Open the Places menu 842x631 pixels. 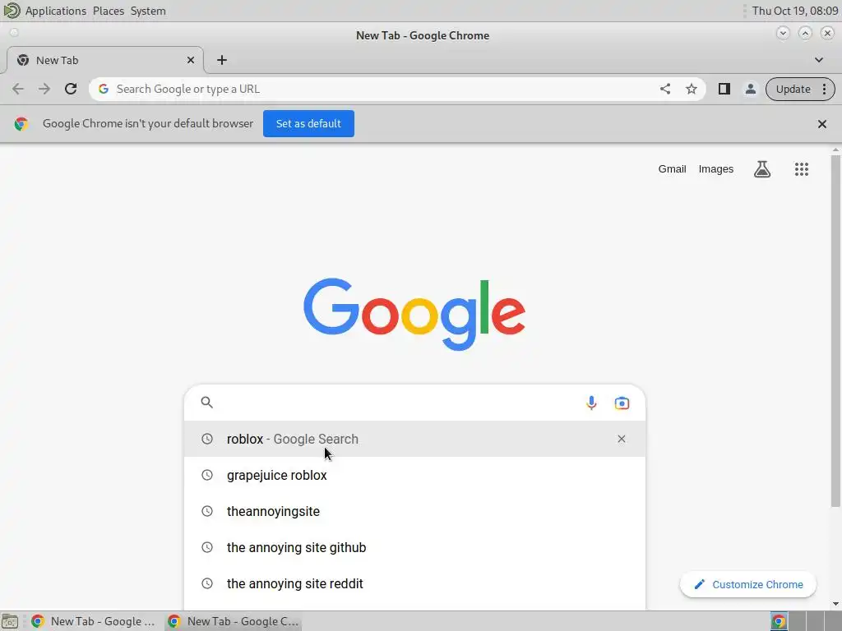tap(109, 11)
